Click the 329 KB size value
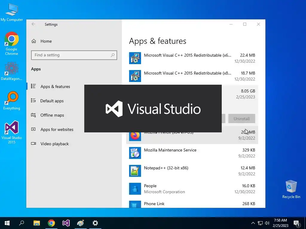 coord(249,150)
